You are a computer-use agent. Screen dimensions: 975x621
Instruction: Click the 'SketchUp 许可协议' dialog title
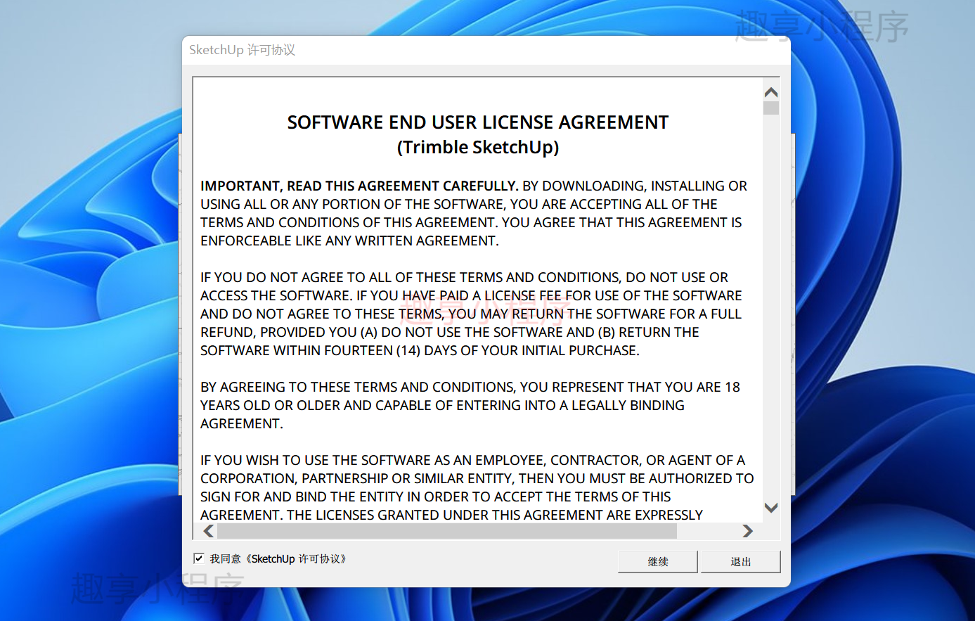click(x=242, y=50)
